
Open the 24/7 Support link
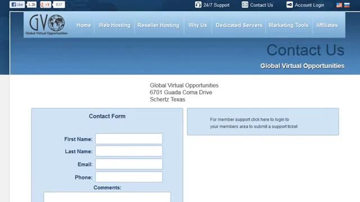click(216, 5)
